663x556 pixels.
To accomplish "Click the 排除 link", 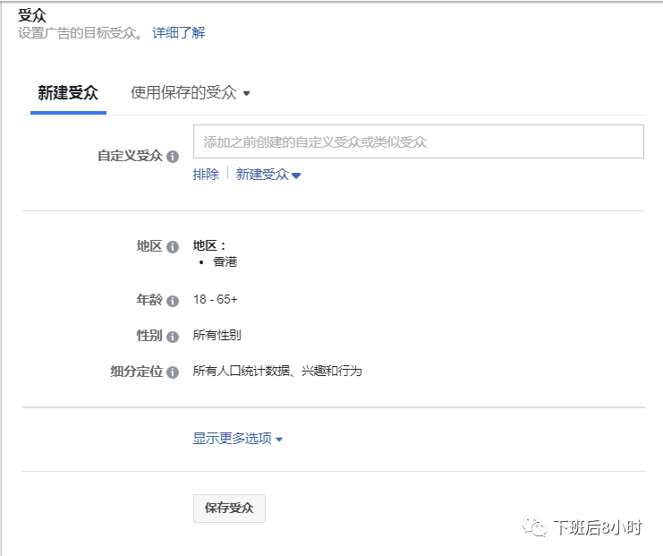I will [206, 175].
